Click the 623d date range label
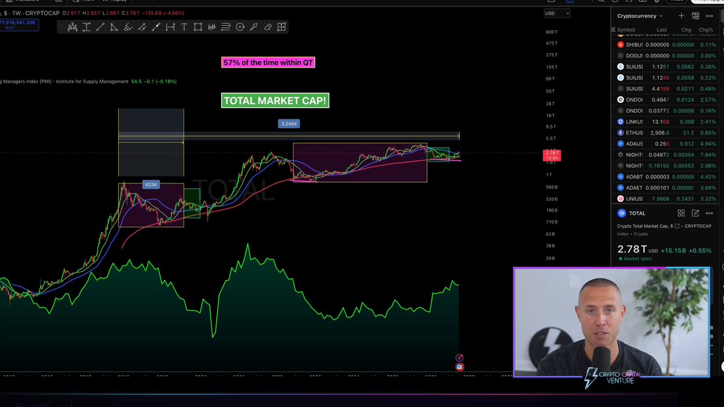The height and width of the screenshot is (407, 724). [151, 185]
